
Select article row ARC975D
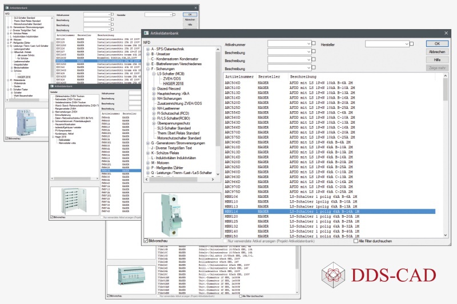(x=330, y=192)
